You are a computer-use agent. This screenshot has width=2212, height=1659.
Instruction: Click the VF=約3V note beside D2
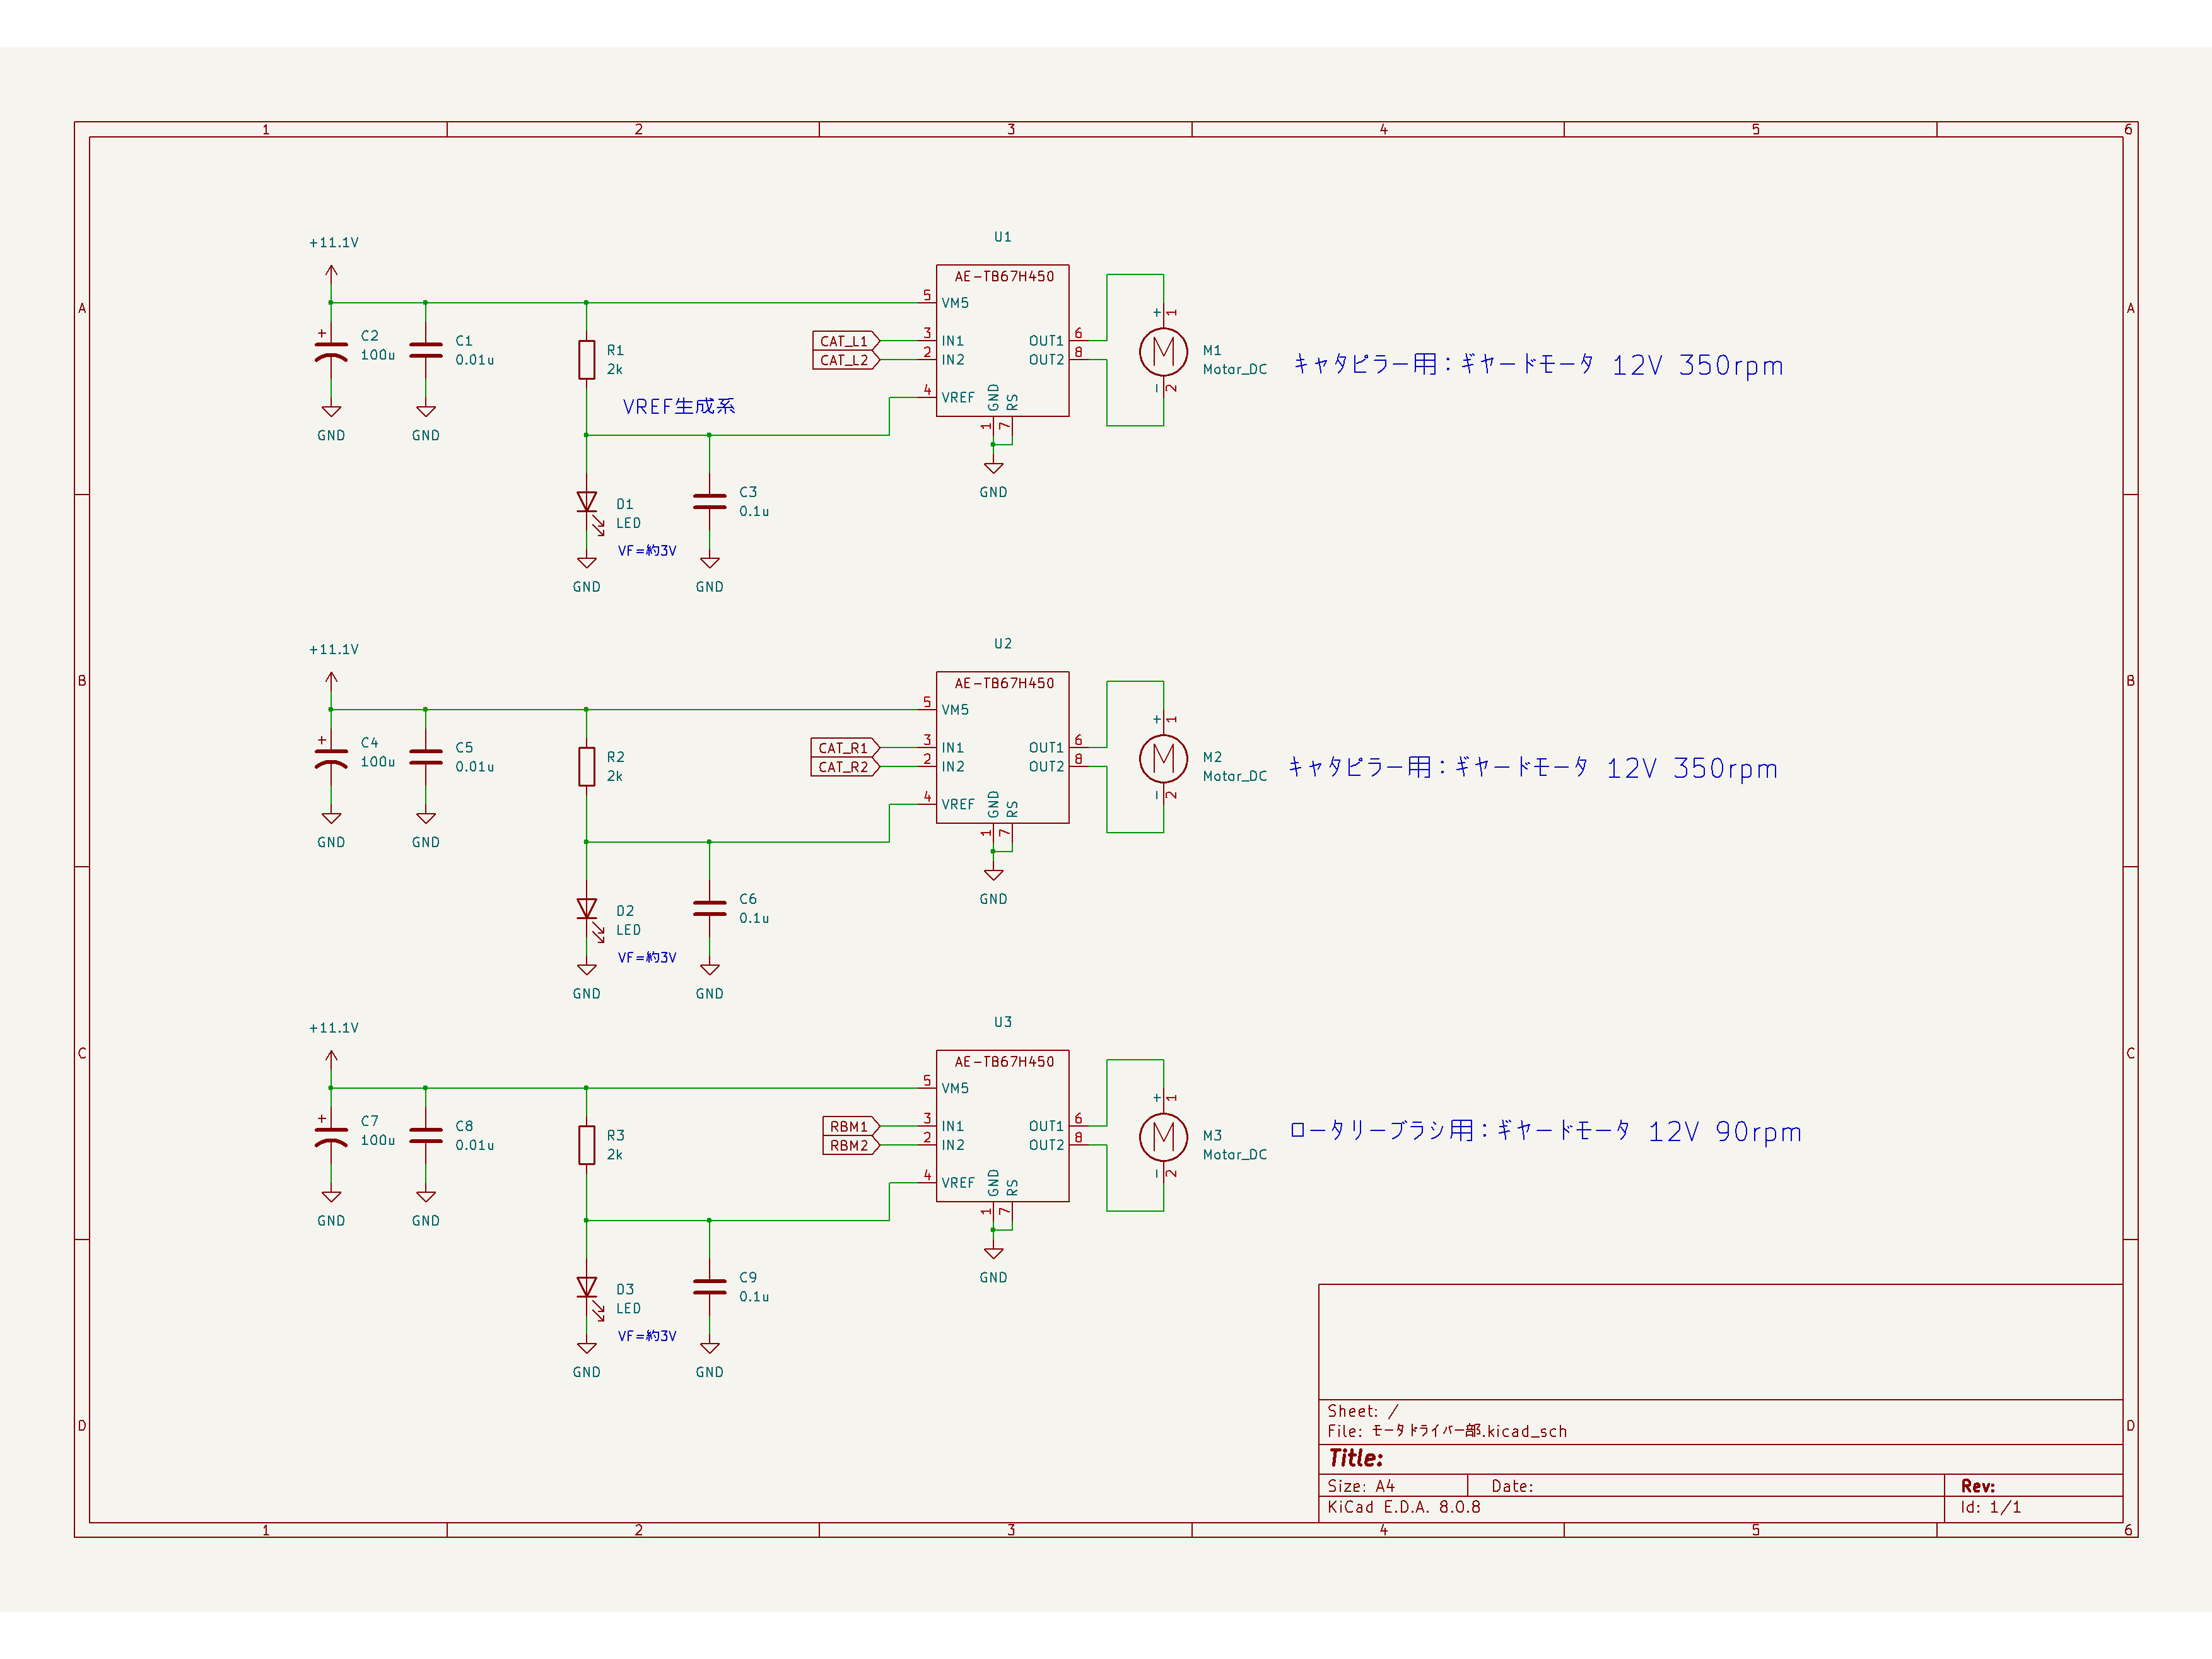pyautogui.click(x=647, y=958)
